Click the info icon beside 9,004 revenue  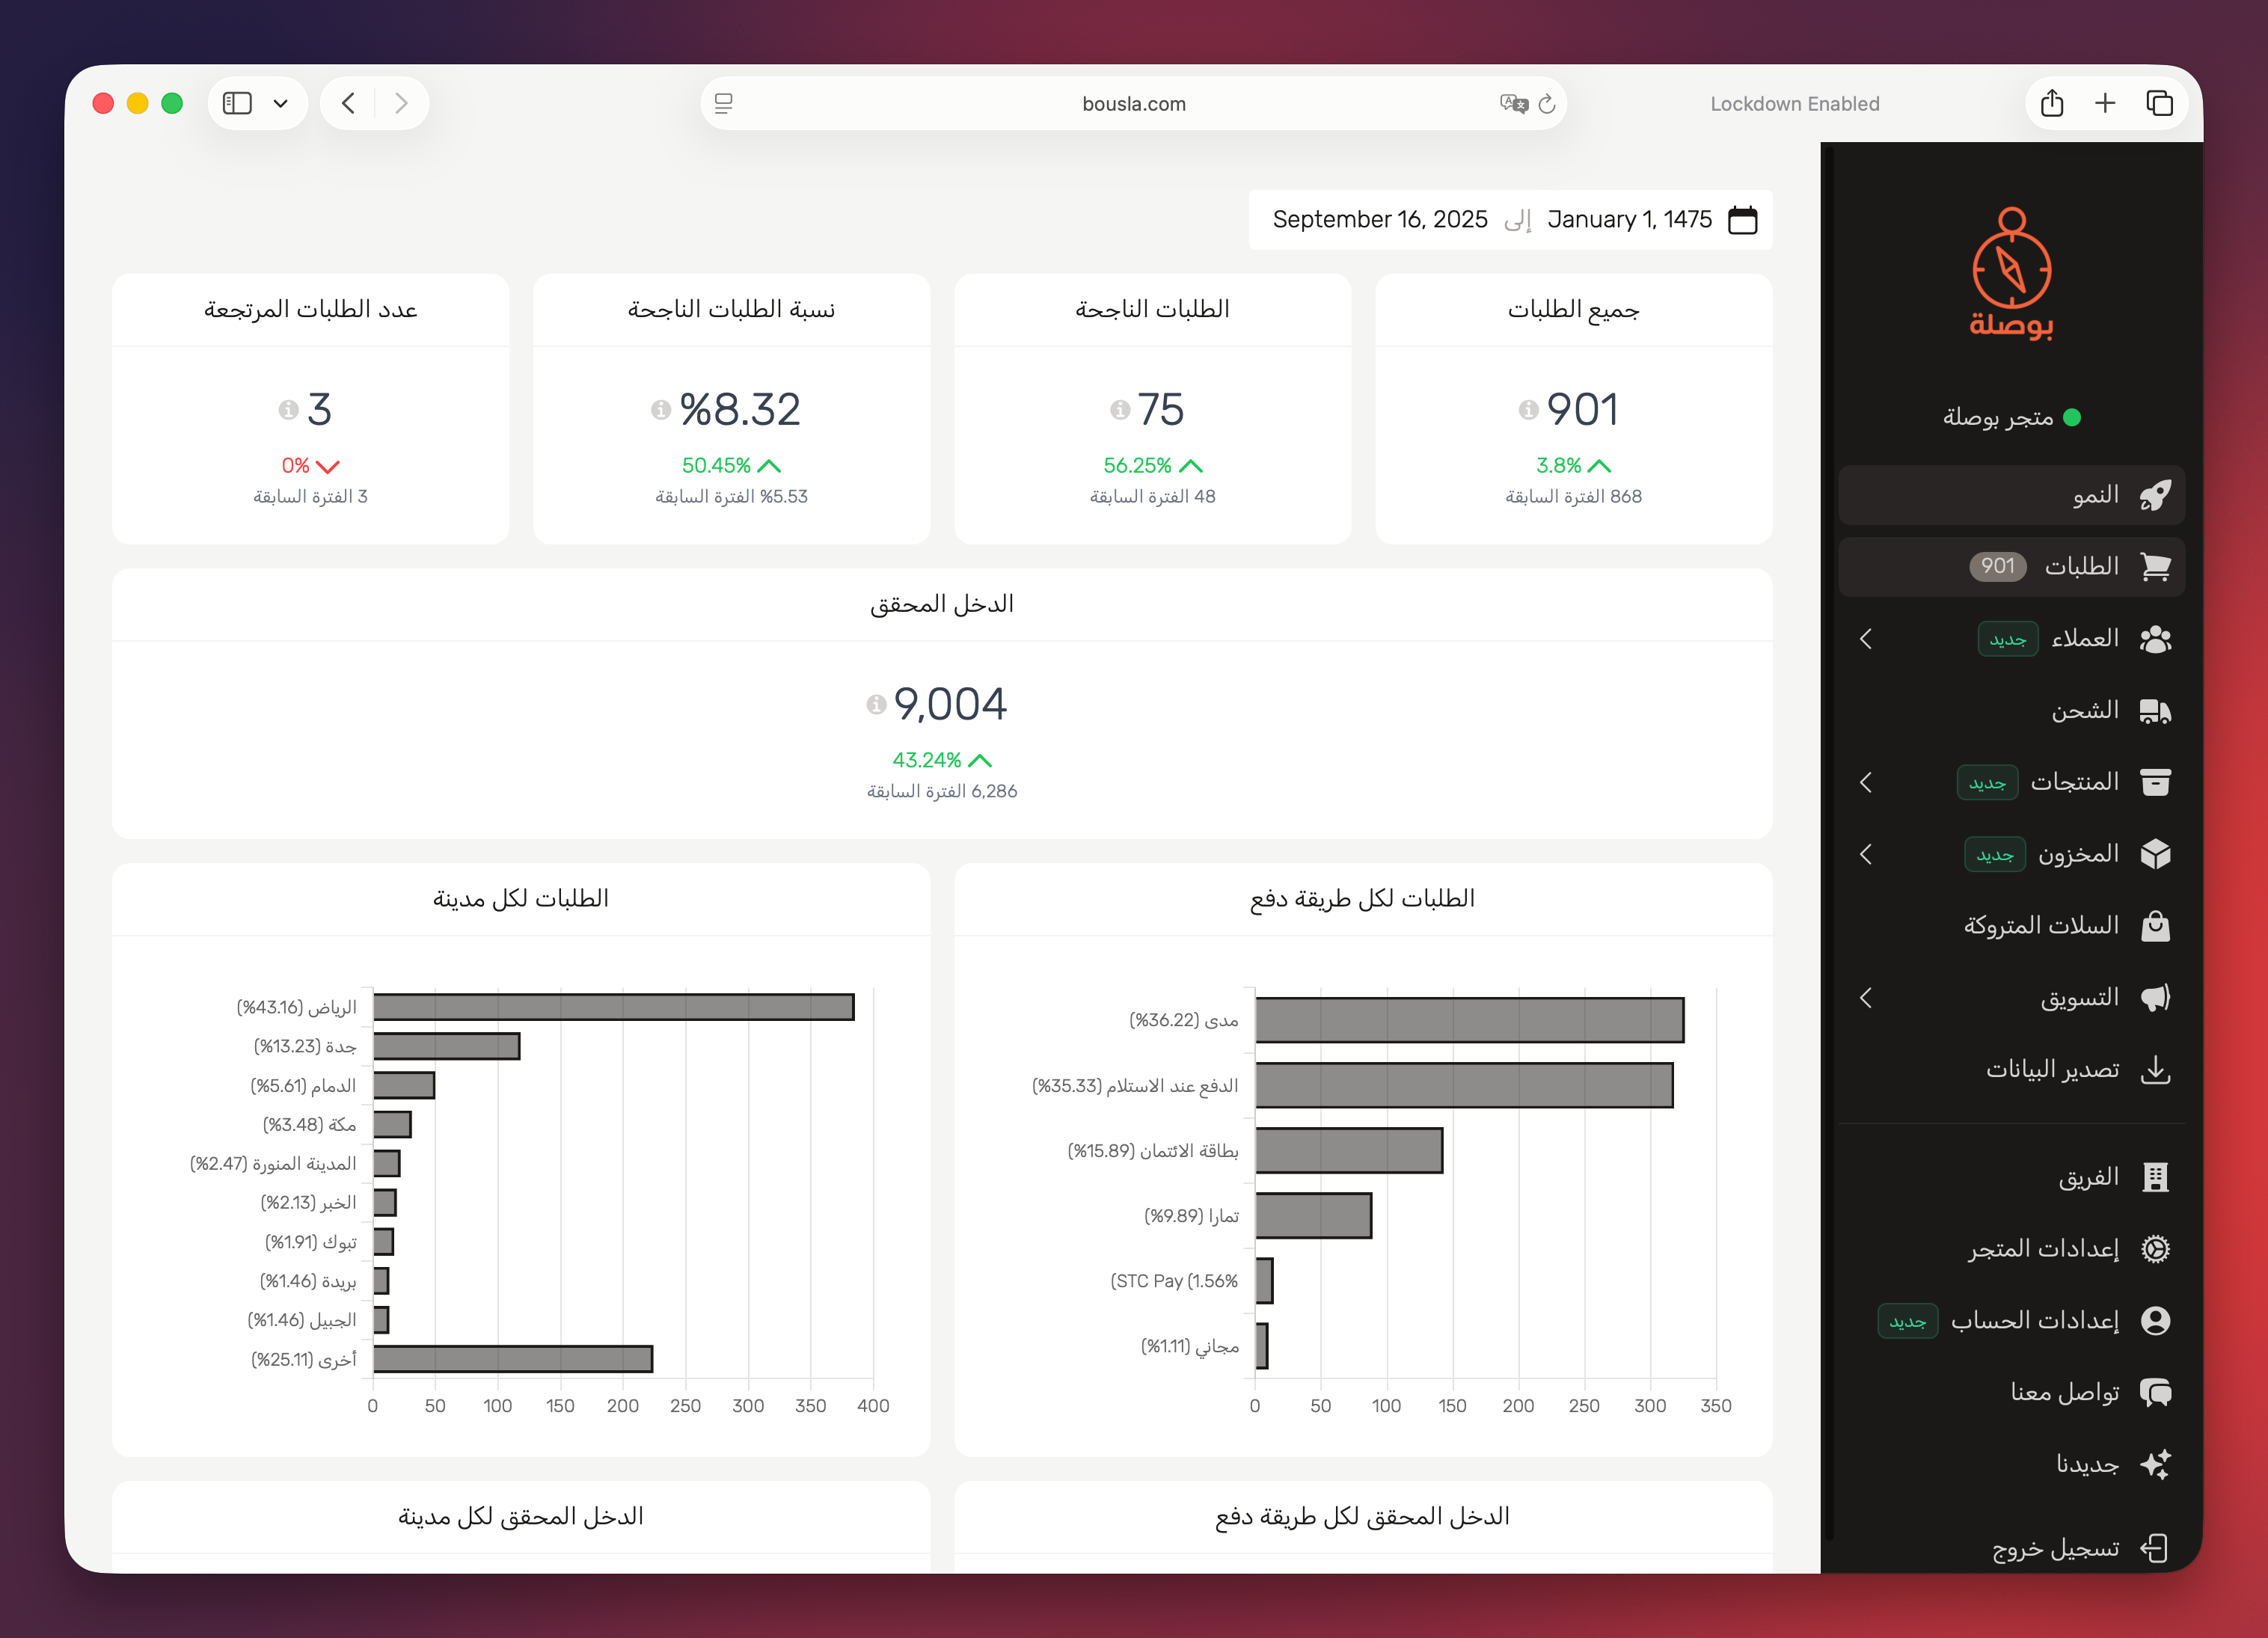876,705
